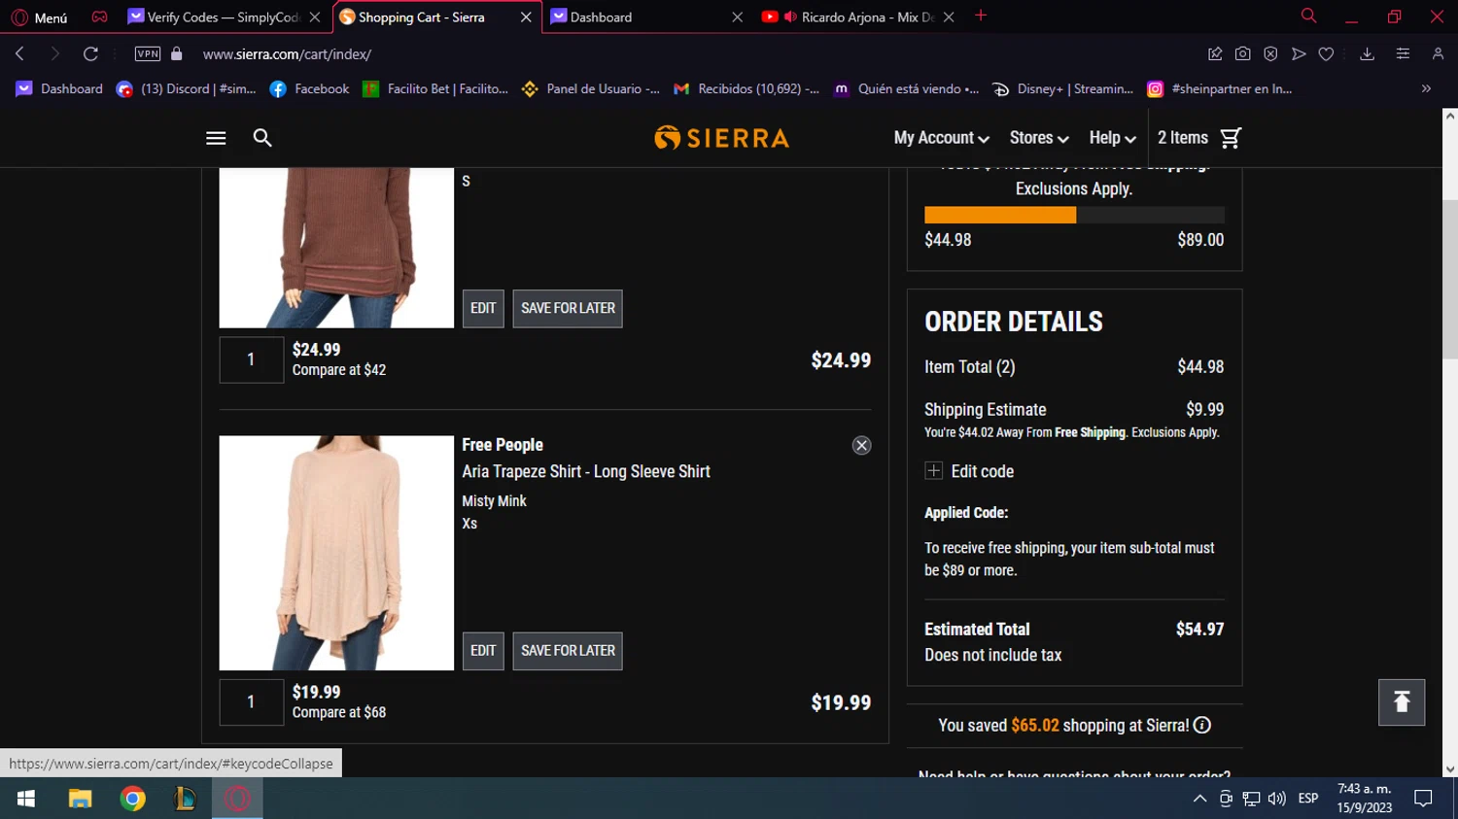The height and width of the screenshot is (819, 1458).
Task: Open Recibidos Gmail bookmark
Action: click(746, 88)
